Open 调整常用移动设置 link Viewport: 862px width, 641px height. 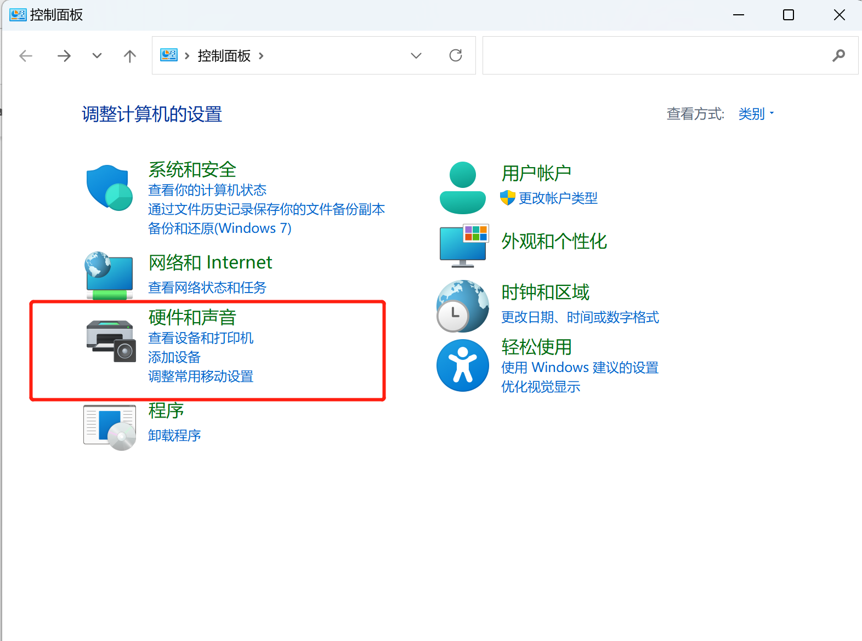(201, 376)
